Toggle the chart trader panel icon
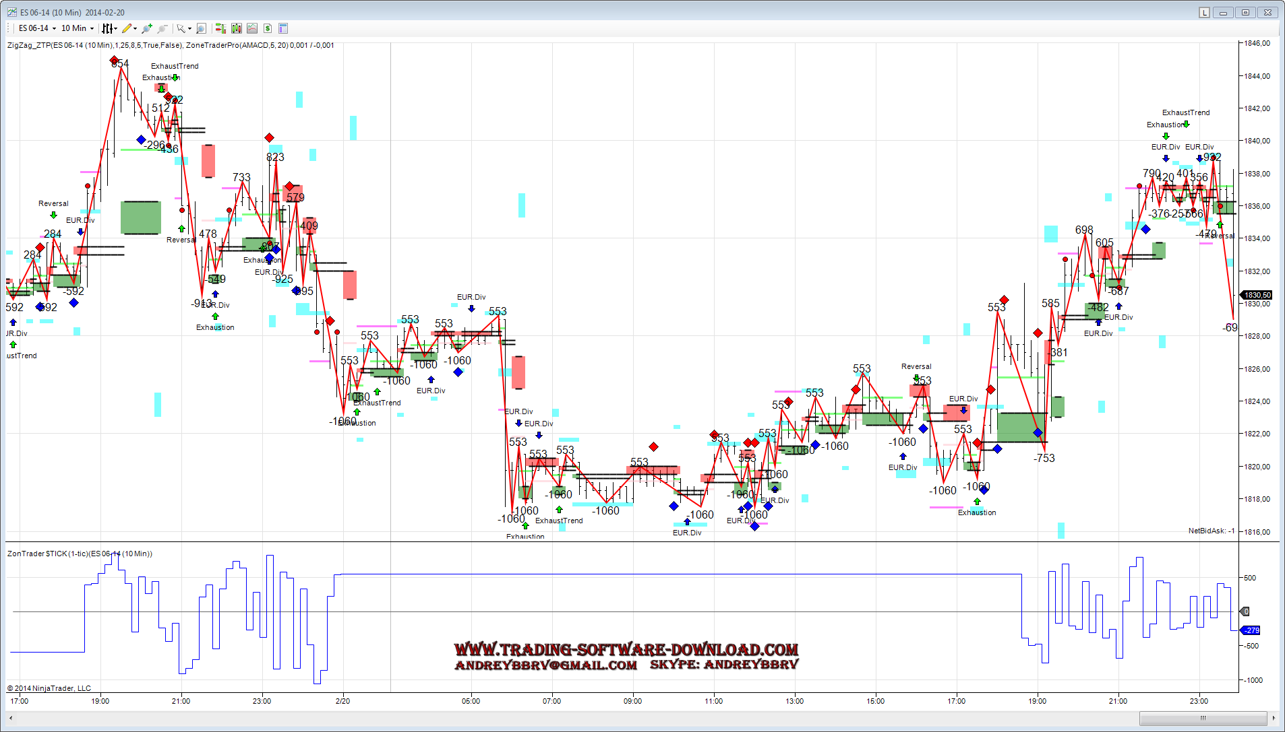 220,28
